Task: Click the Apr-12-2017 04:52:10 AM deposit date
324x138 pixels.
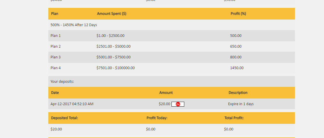Action: coord(72,104)
